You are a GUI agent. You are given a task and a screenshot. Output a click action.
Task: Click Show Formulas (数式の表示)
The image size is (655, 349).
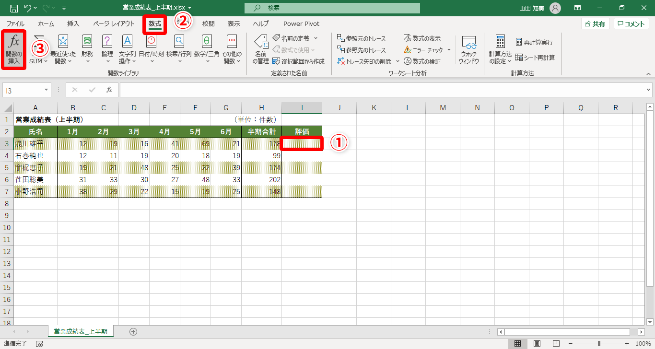pos(422,39)
